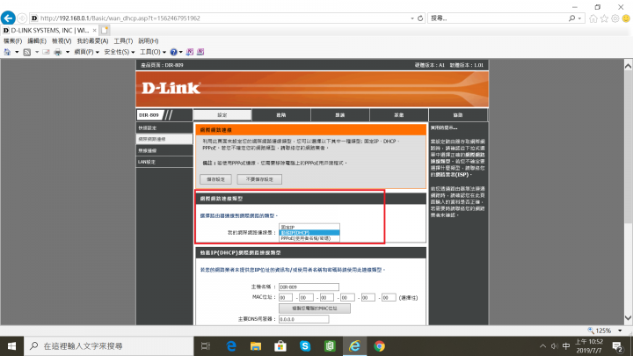
Task: Open the print options dropdown arrow
Action: click(68, 52)
